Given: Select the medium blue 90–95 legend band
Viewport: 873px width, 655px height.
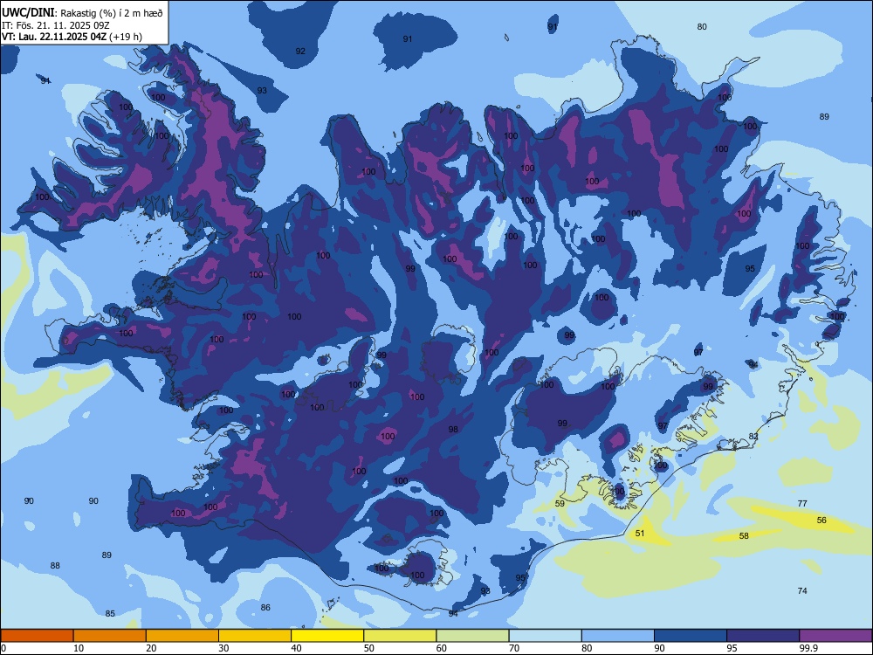Looking at the screenshot, I should pyautogui.click(x=691, y=636).
